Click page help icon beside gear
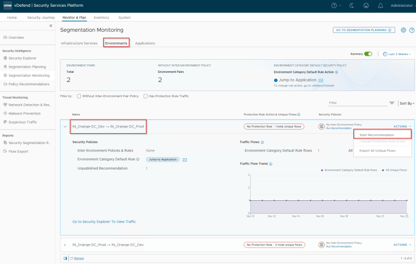Viewport: 416px width, 264px height. click(x=411, y=30)
